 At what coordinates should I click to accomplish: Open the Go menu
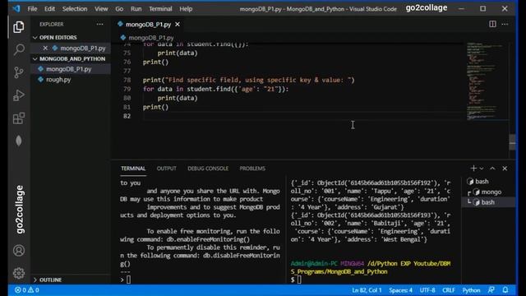coord(119,9)
